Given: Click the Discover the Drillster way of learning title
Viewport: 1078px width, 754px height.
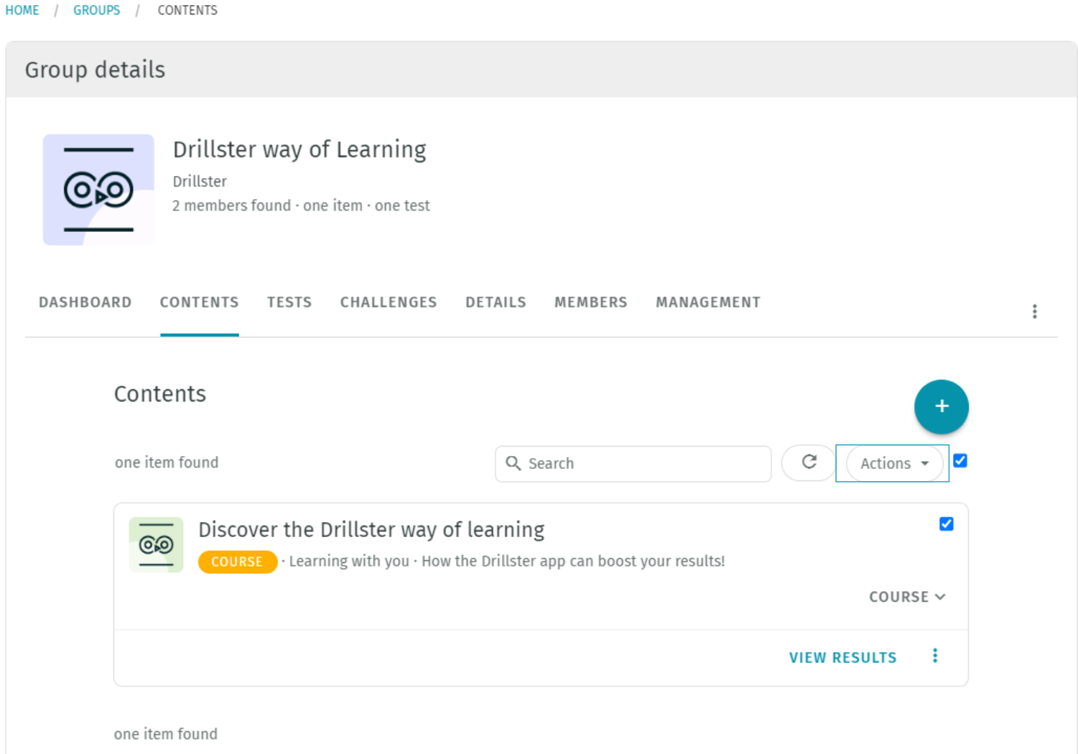Looking at the screenshot, I should click(371, 530).
